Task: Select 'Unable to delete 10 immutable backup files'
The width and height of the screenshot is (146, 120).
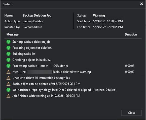Action: click(41, 78)
